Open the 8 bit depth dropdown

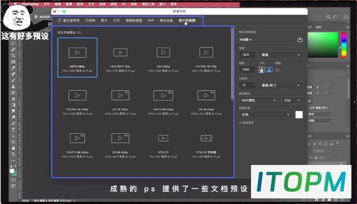tap(292, 100)
